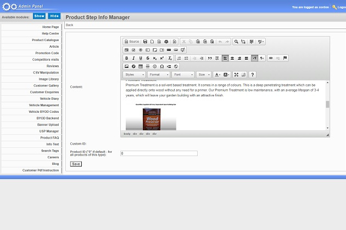Apply Italic formatting in the editor

pos(133,58)
